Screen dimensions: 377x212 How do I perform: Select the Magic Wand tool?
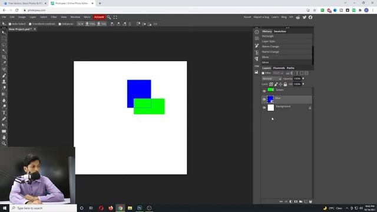click(4, 51)
